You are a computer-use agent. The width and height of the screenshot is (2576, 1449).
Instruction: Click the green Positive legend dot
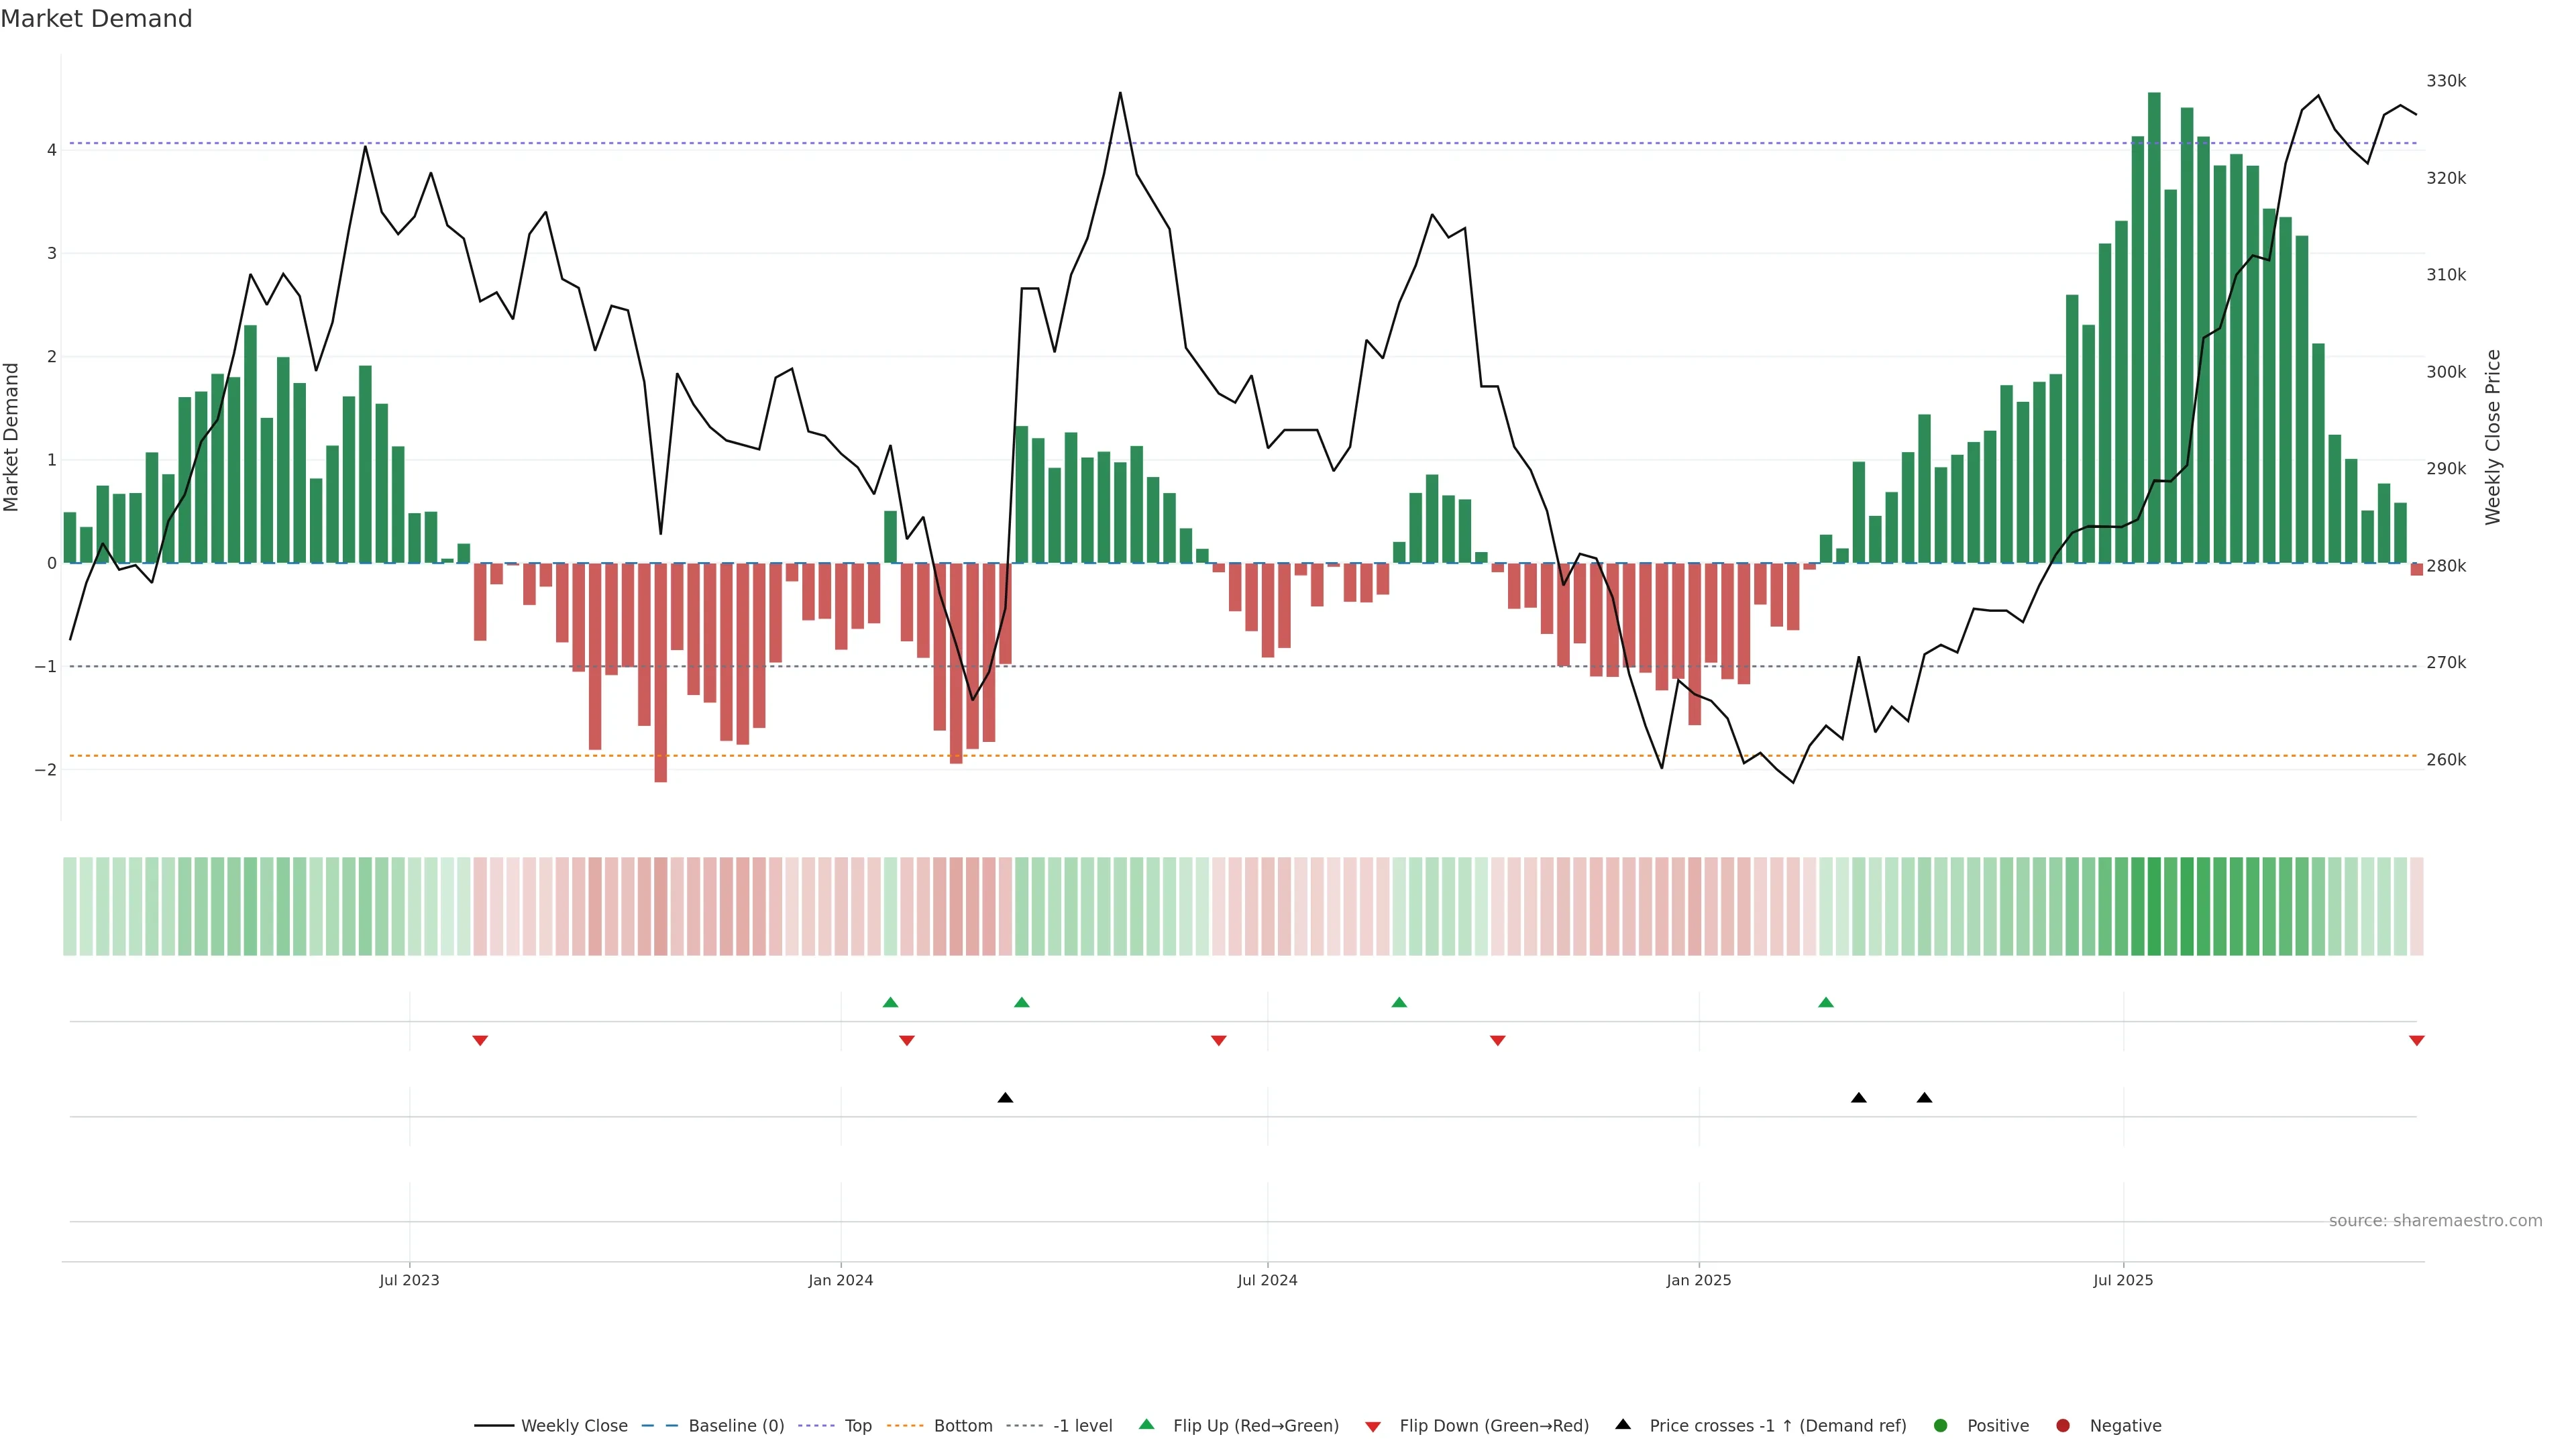tap(1941, 1425)
